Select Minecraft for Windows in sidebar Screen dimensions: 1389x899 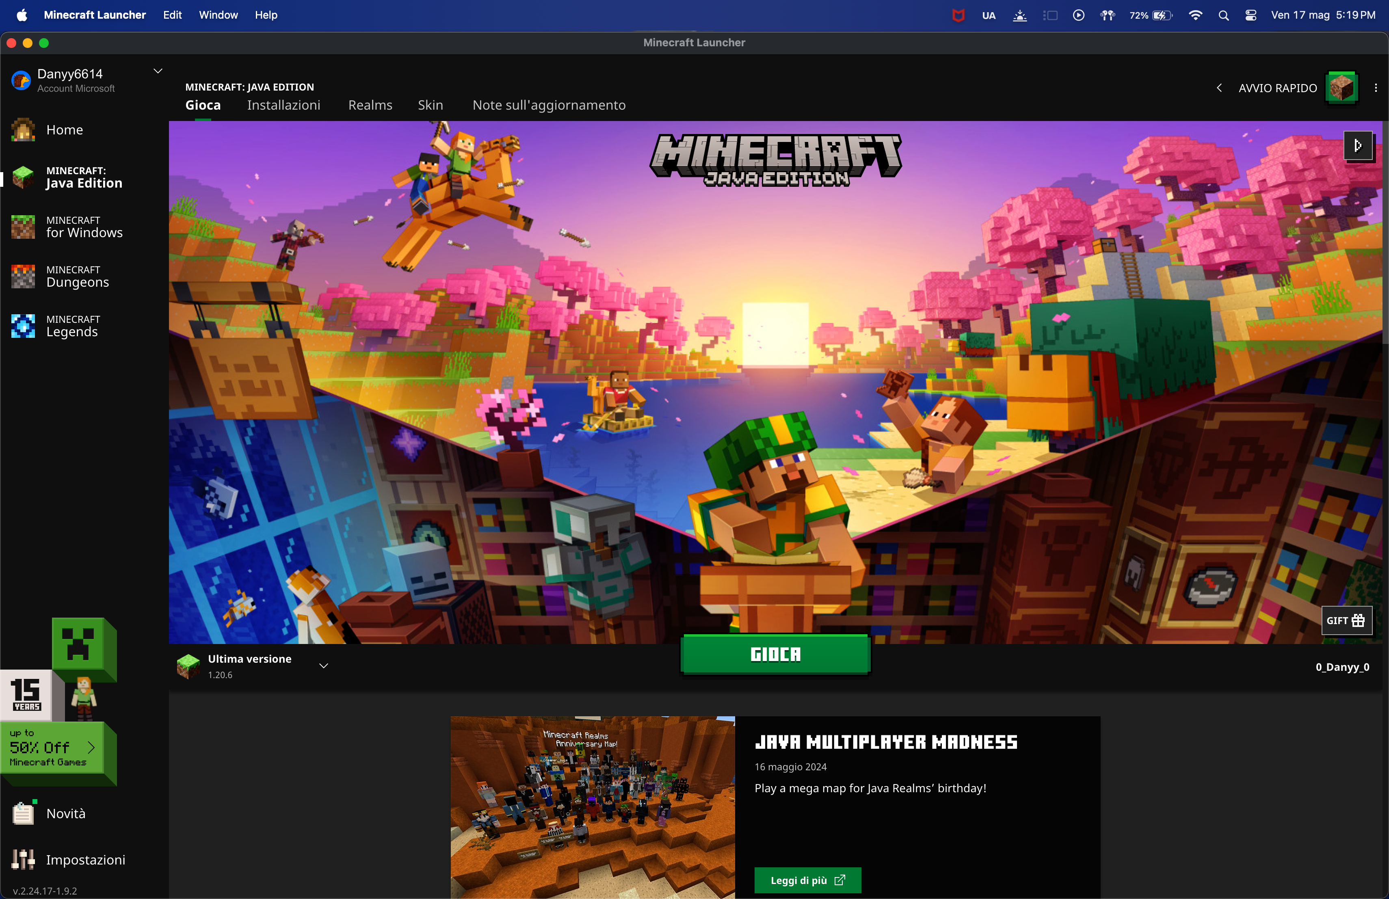coord(83,227)
